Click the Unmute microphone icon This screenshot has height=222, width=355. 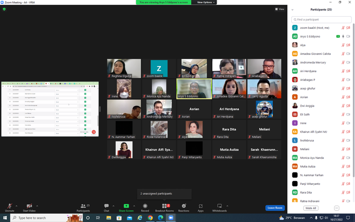[9, 206]
